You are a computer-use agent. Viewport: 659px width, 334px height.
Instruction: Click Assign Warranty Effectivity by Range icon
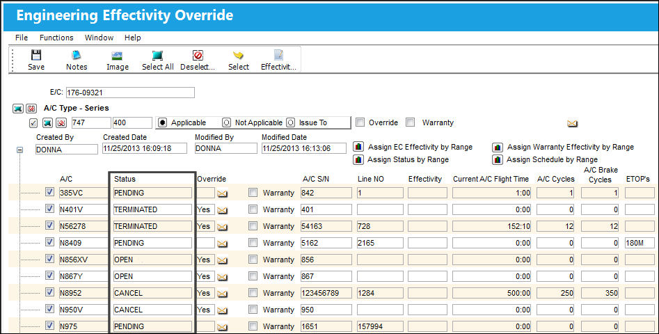click(x=498, y=147)
